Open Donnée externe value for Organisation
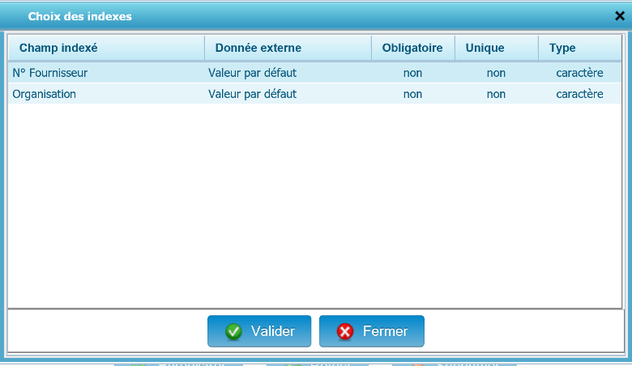The width and height of the screenshot is (632, 366). [x=252, y=94]
